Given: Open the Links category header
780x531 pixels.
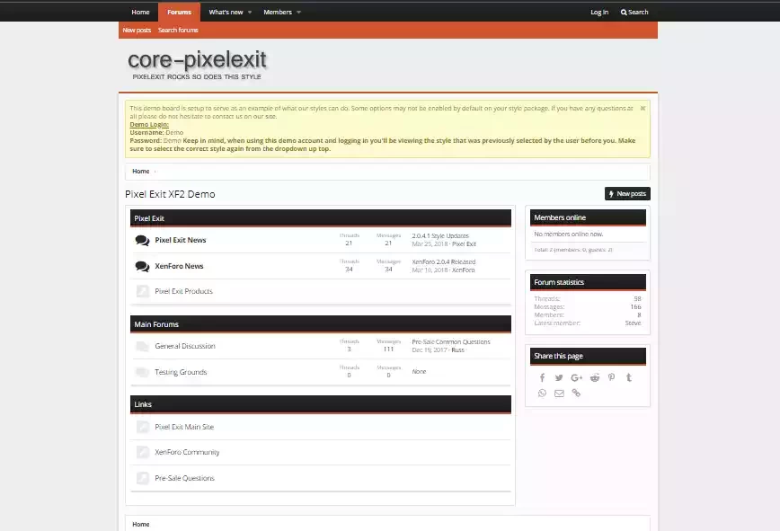Looking at the screenshot, I should pyautogui.click(x=143, y=404).
